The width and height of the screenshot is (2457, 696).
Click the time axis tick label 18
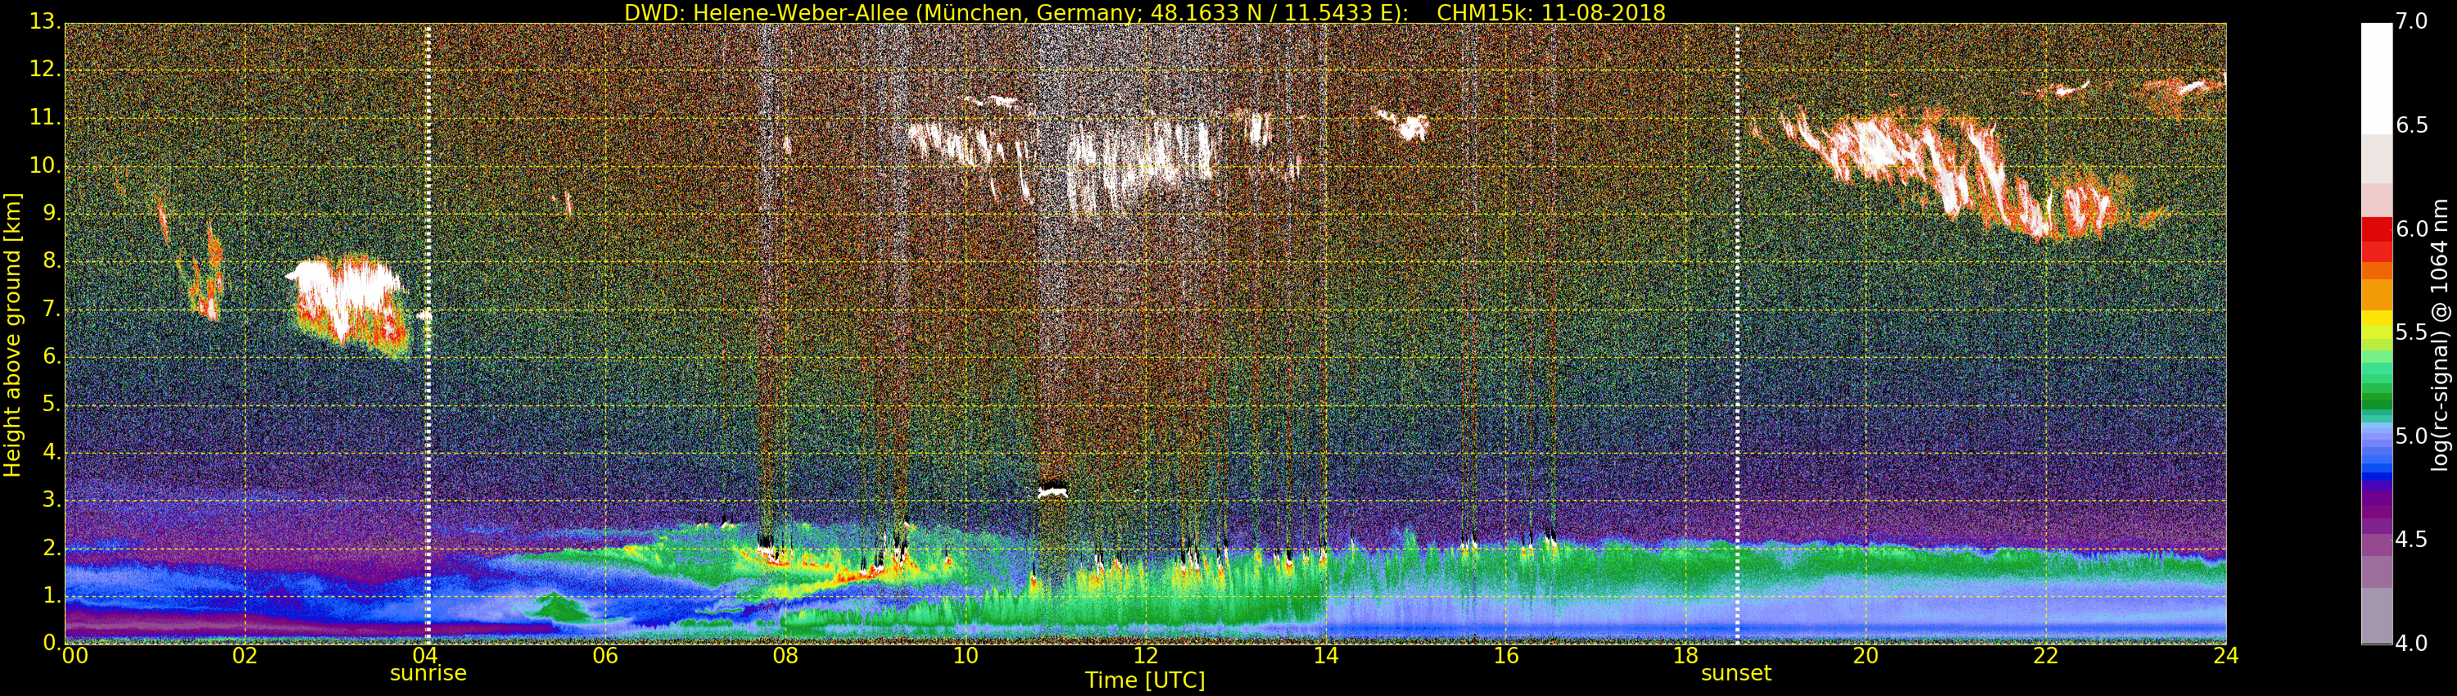click(x=1686, y=656)
